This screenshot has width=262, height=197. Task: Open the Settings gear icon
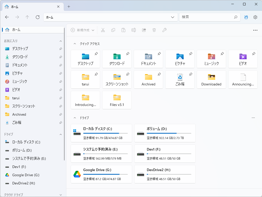point(255,17)
